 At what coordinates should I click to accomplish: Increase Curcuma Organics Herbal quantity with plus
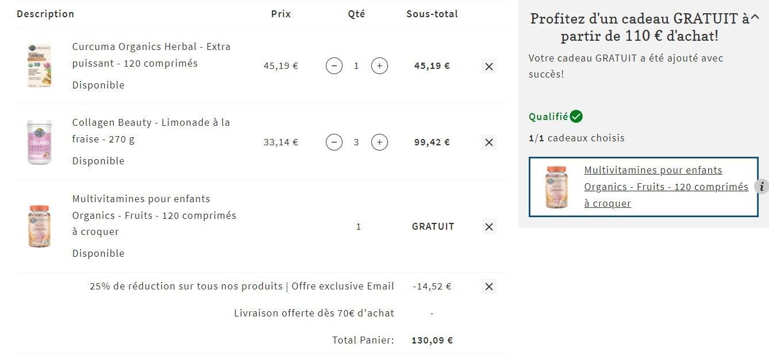pyautogui.click(x=379, y=65)
